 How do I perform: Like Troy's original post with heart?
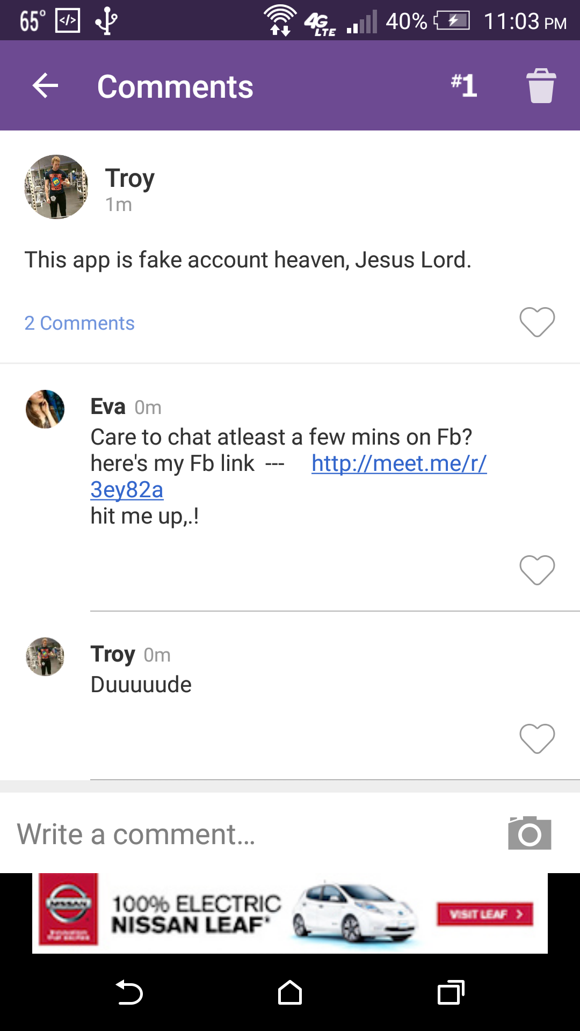coord(537,322)
